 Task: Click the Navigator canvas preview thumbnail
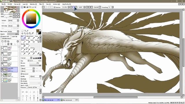(10, 9)
